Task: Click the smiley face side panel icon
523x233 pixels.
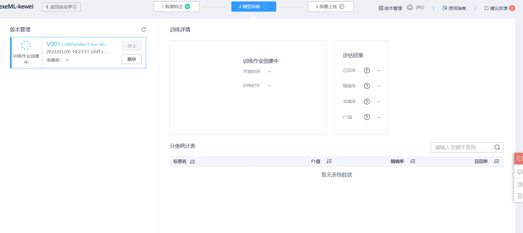Action: (520, 172)
